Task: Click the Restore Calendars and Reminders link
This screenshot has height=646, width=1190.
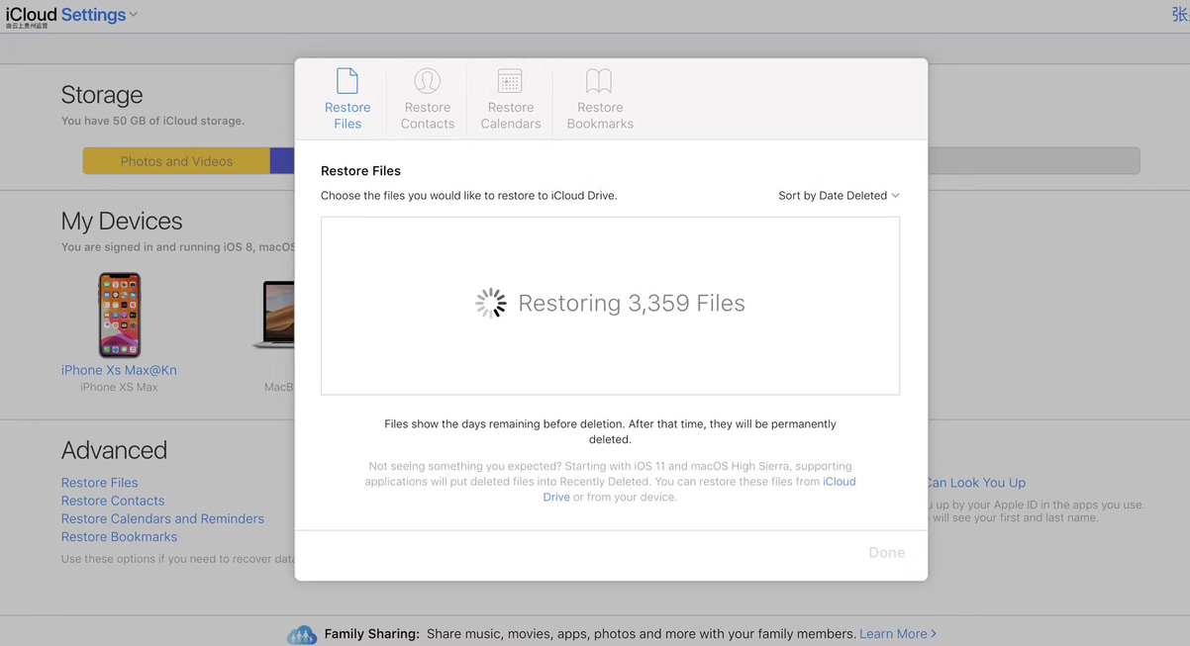Action: pyautogui.click(x=162, y=518)
